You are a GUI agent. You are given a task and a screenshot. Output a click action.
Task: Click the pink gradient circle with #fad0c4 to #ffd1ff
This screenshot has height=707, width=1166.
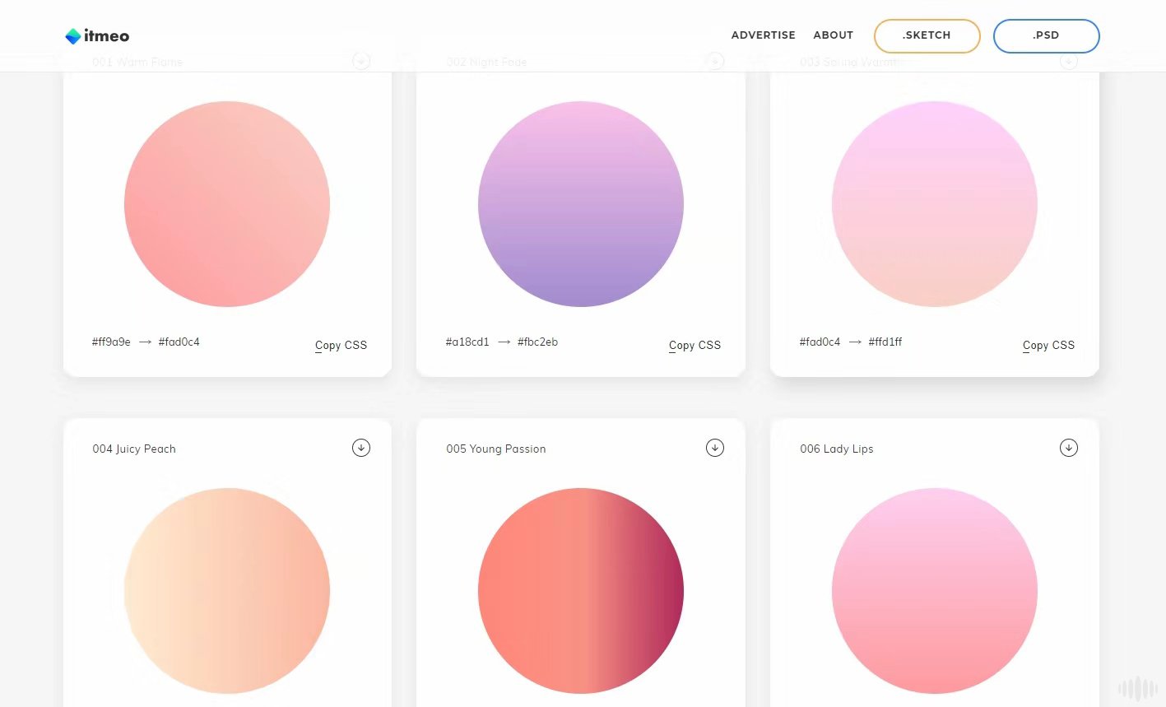[x=935, y=204]
